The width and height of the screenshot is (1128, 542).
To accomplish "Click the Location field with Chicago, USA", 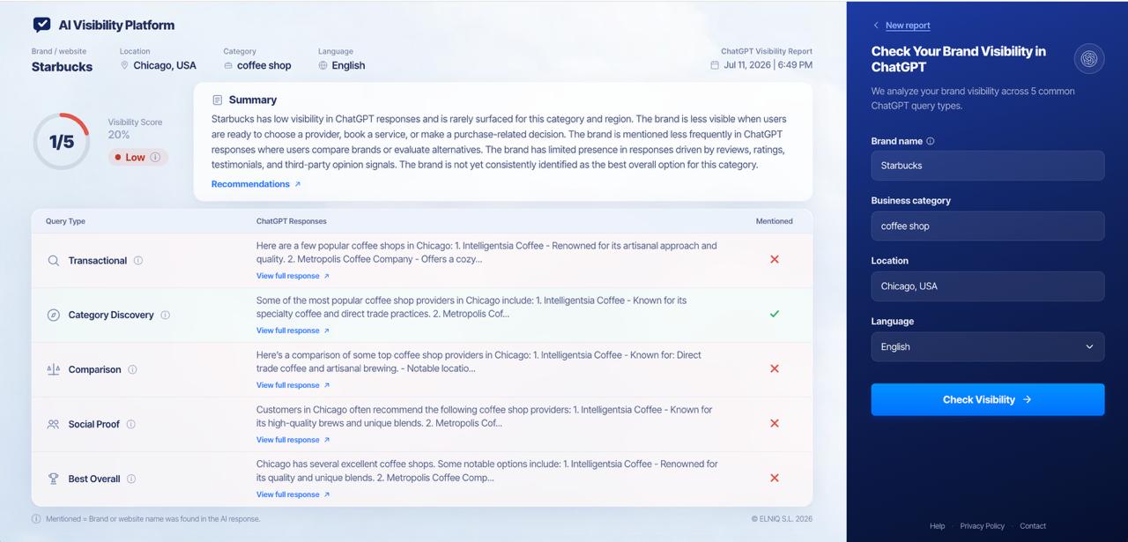I will [x=988, y=286].
